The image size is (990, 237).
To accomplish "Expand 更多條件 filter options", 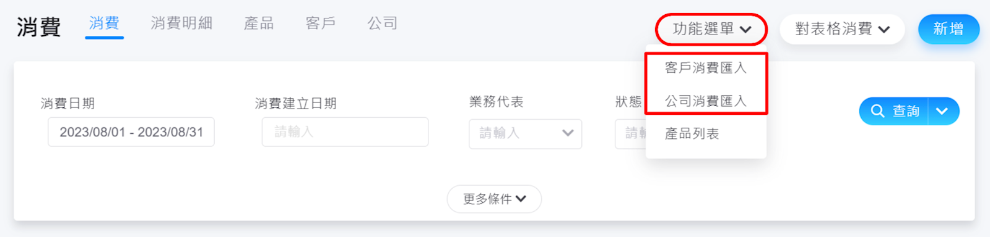I will coord(494,199).
